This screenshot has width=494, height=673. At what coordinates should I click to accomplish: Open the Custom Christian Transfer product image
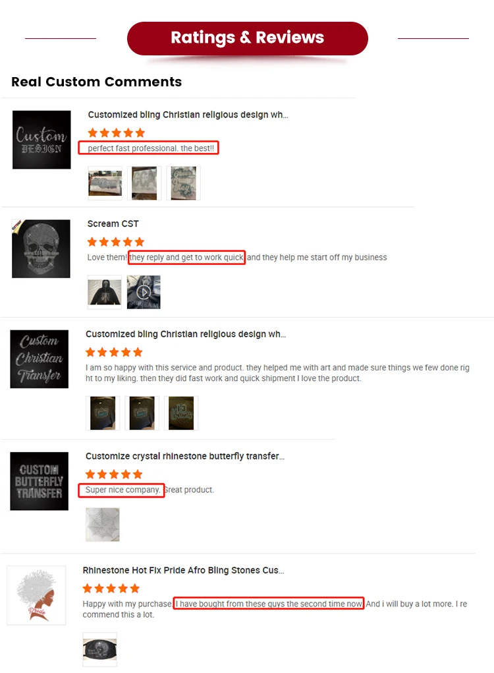pyautogui.click(x=40, y=359)
